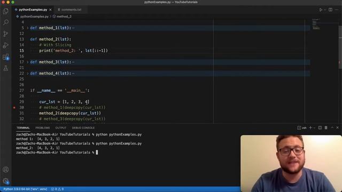Select the TERMINAL panel tab
This screenshot has height=192, width=342.
(x=23, y=128)
